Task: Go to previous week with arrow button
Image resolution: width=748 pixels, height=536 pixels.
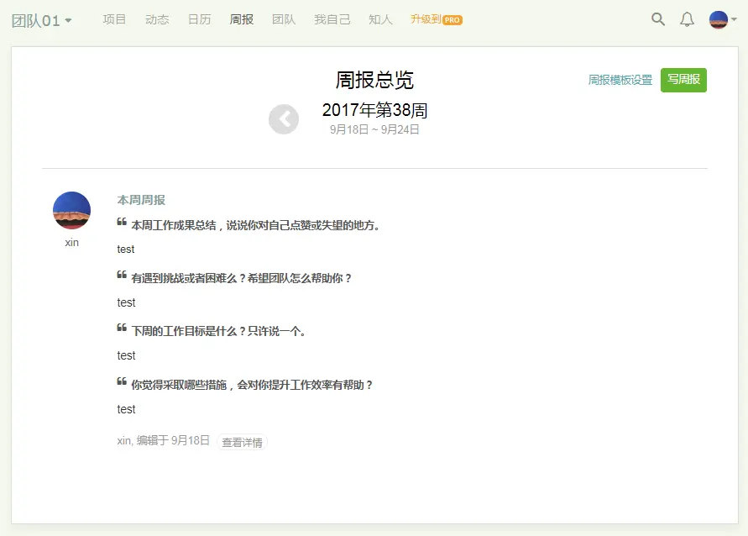Action: pos(284,119)
